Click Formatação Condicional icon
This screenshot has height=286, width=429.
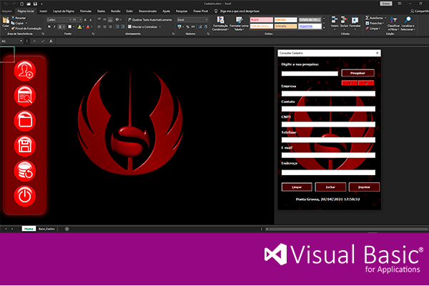[220, 20]
